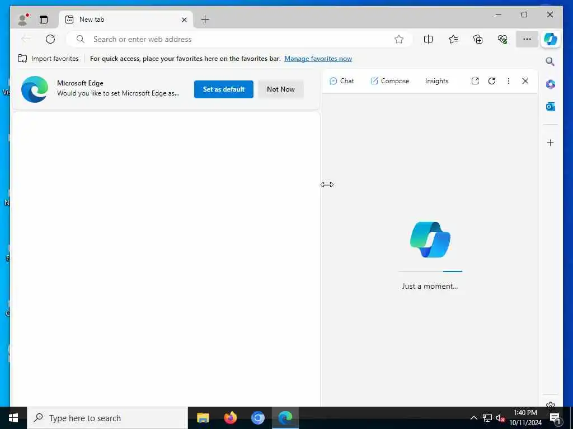
Task: Open tab actions menu icon
Action: coord(44,20)
